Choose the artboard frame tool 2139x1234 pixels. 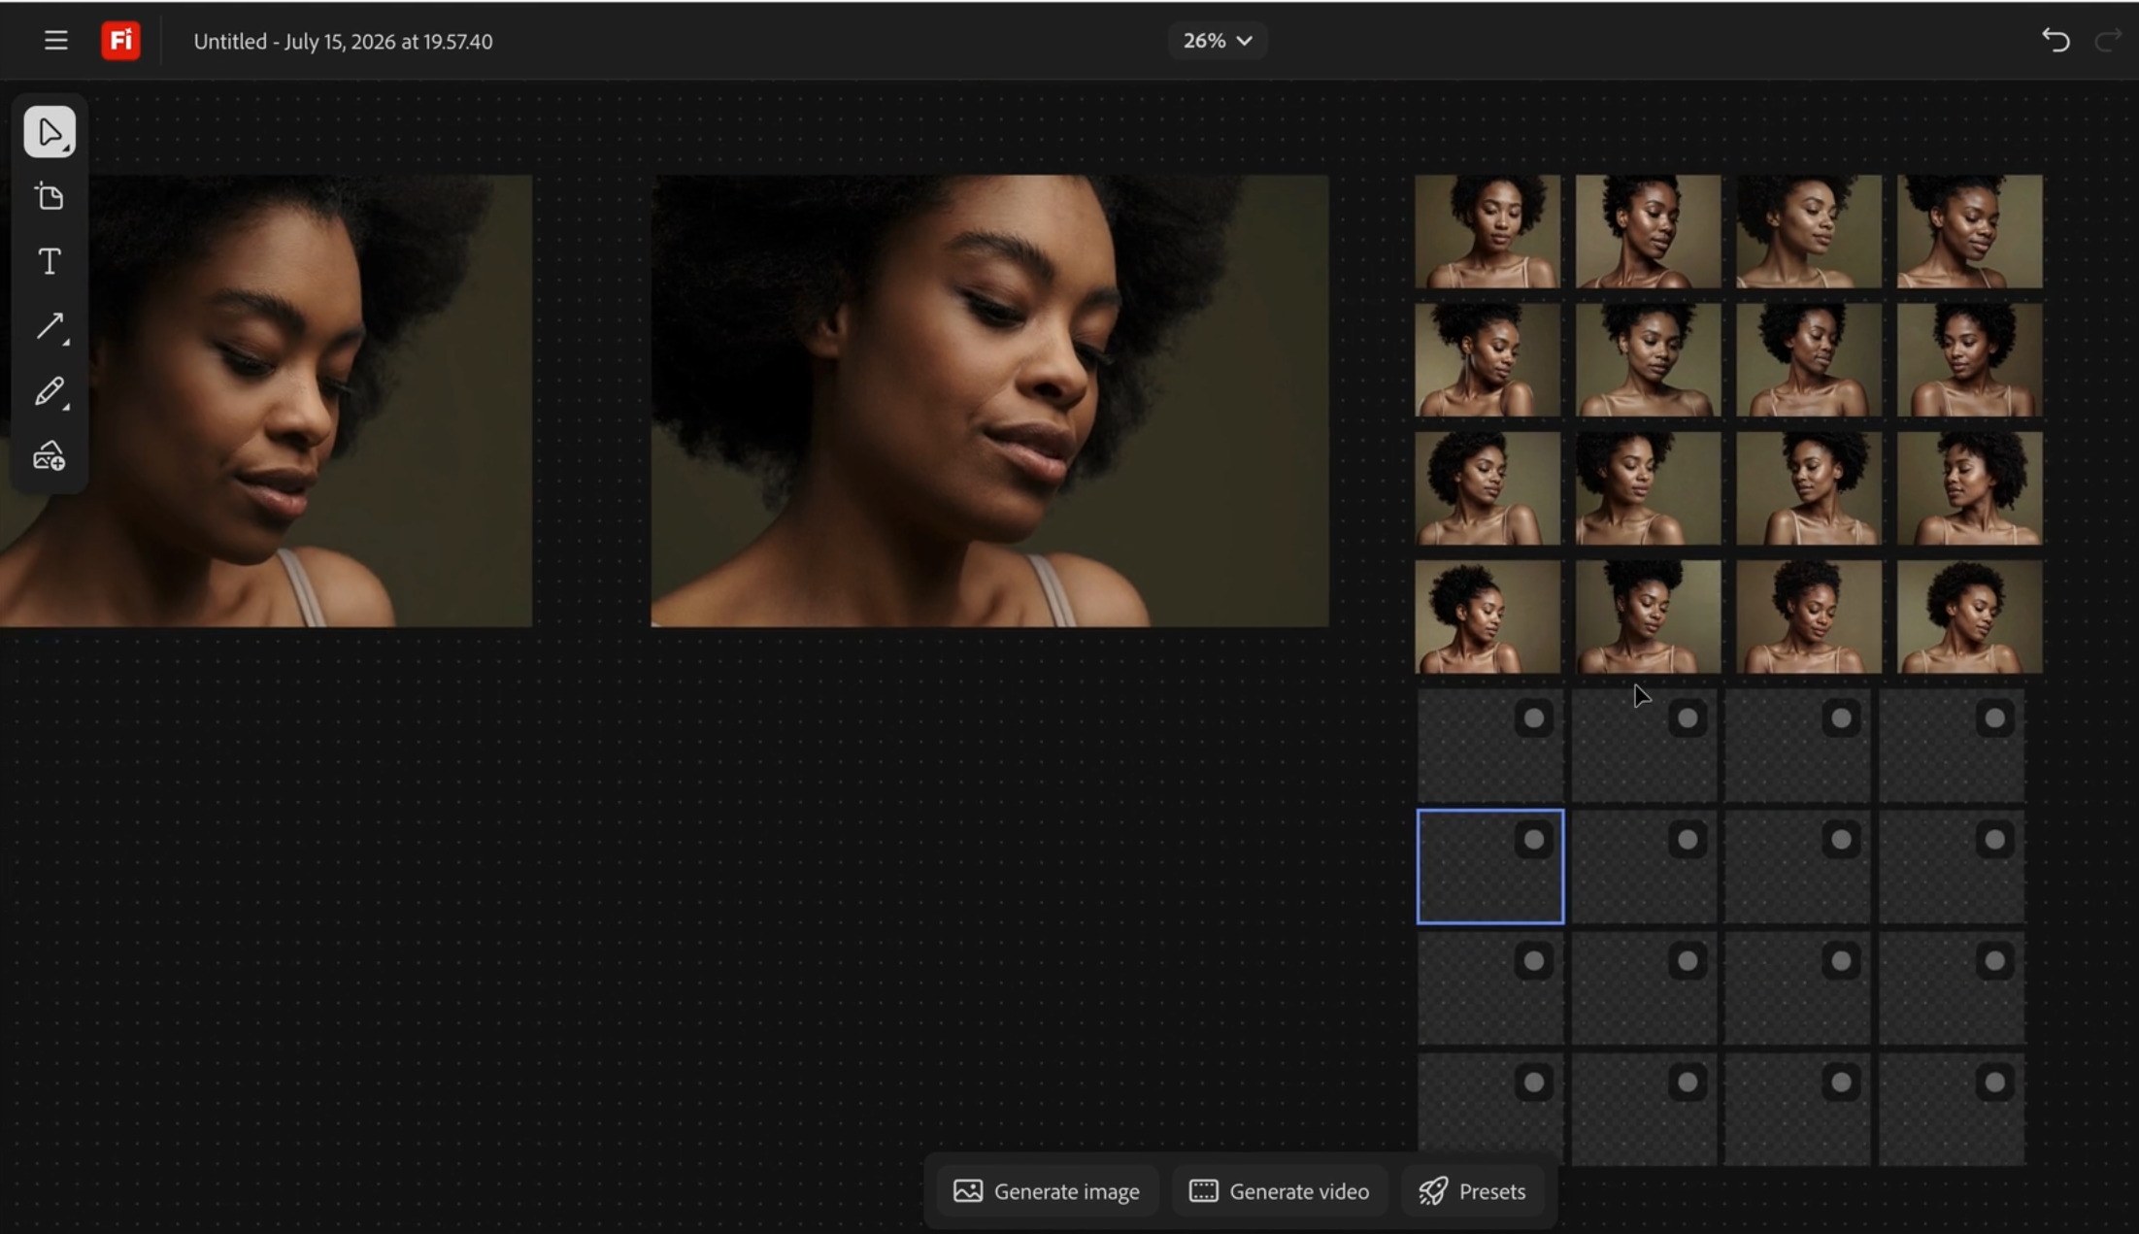[x=50, y=197]
